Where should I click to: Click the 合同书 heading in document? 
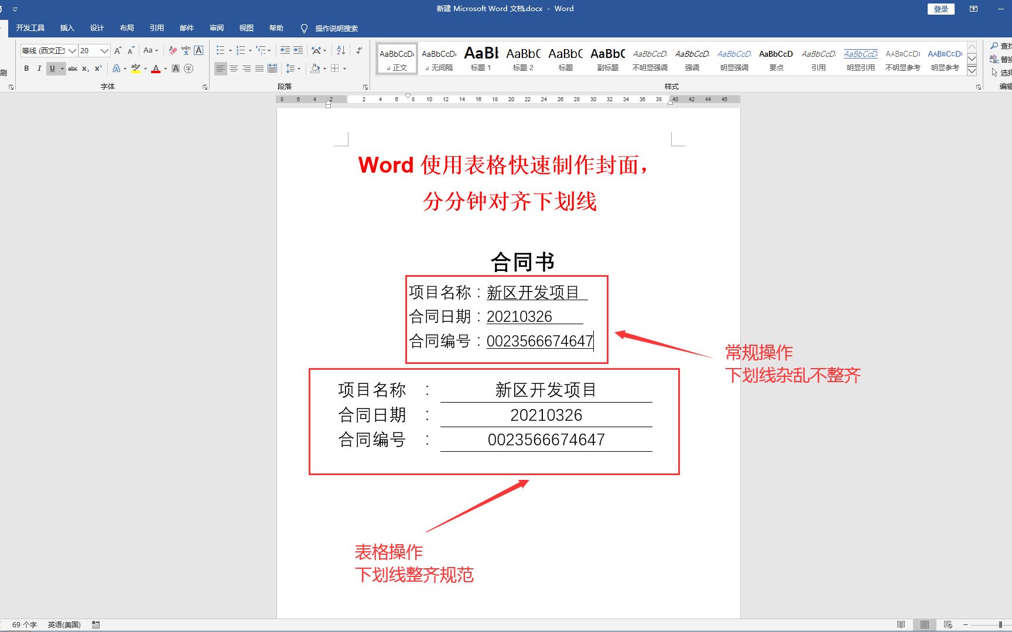(x=522, y=262)
